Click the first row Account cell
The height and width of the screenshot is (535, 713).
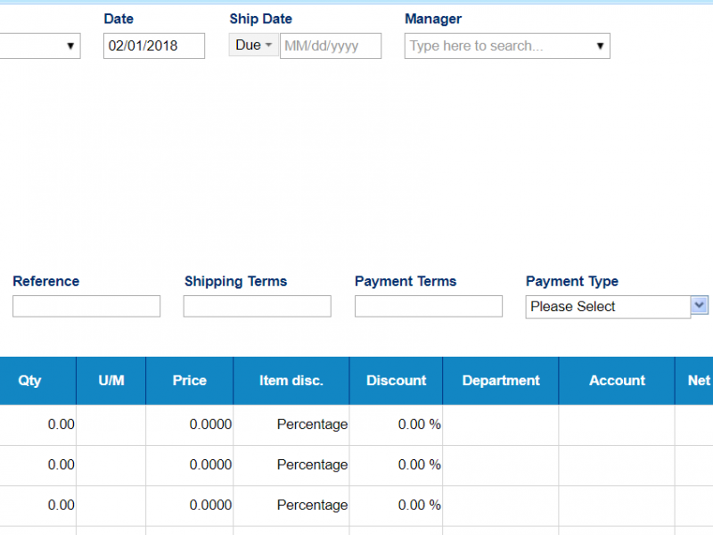[x=617, y=424]
